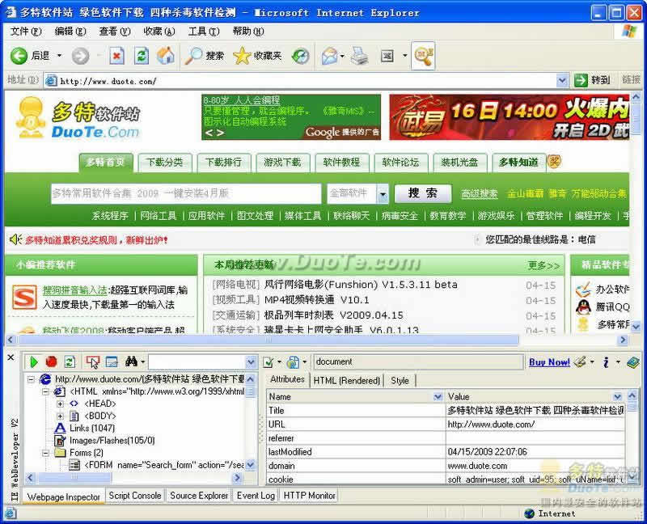Click the Edit page toolbar icon
This screenshot has height=524, width=647.
click(387, 56)
